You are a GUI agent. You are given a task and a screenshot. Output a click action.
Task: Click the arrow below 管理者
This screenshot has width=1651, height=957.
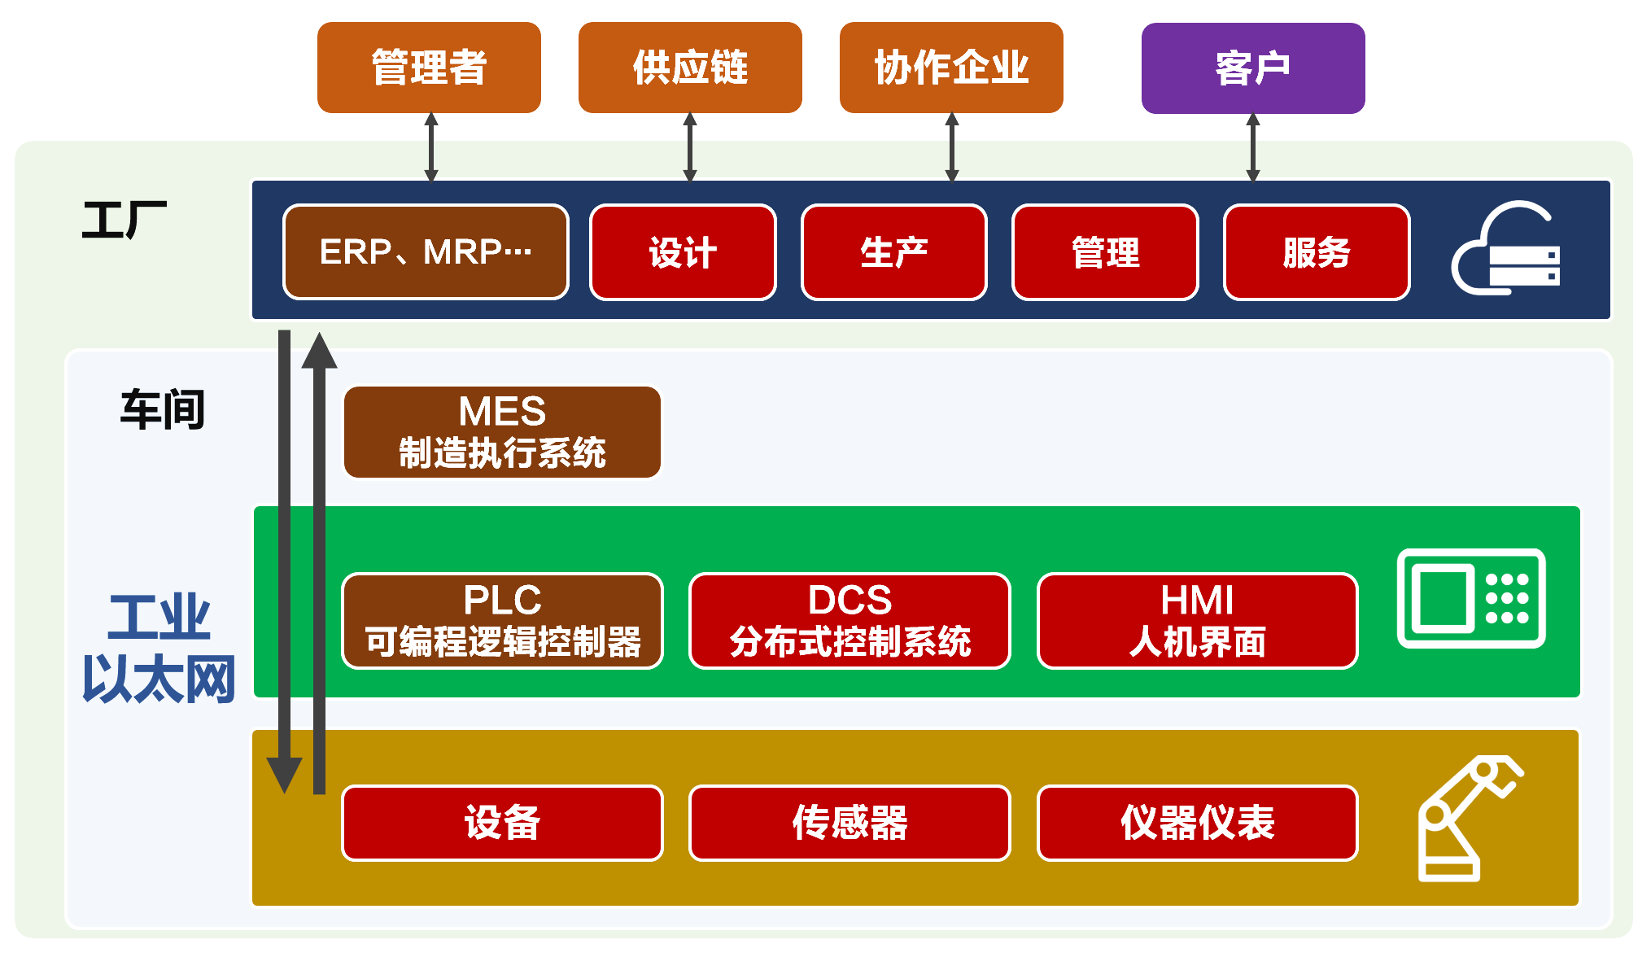point(431,146)
